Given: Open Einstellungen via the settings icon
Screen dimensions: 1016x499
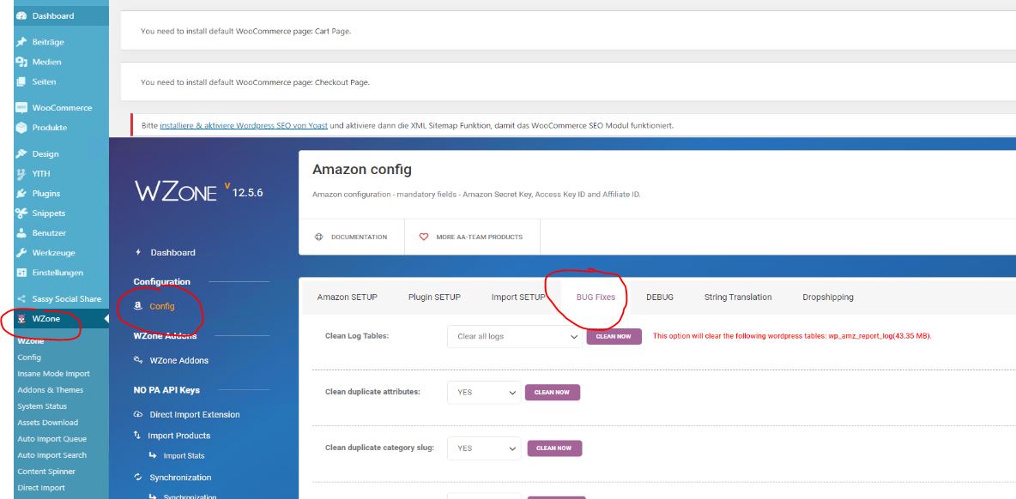Looking at the screenshot, I should pyautogui.click(x=21, y=273).
